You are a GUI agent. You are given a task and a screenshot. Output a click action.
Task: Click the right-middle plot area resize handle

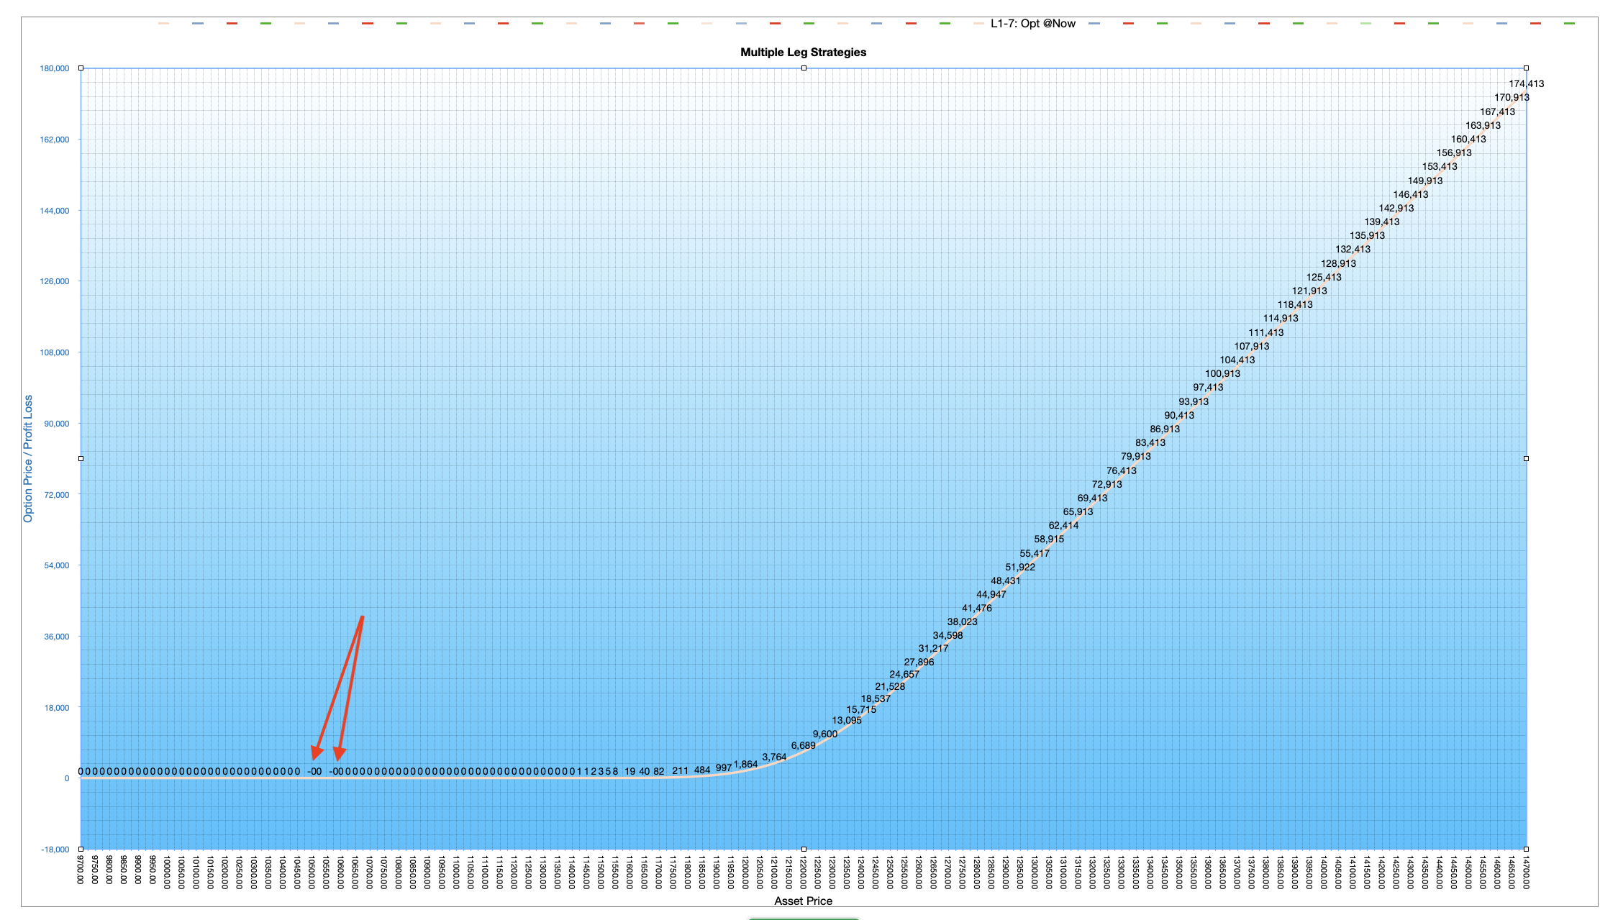[x=1526, y=458]
